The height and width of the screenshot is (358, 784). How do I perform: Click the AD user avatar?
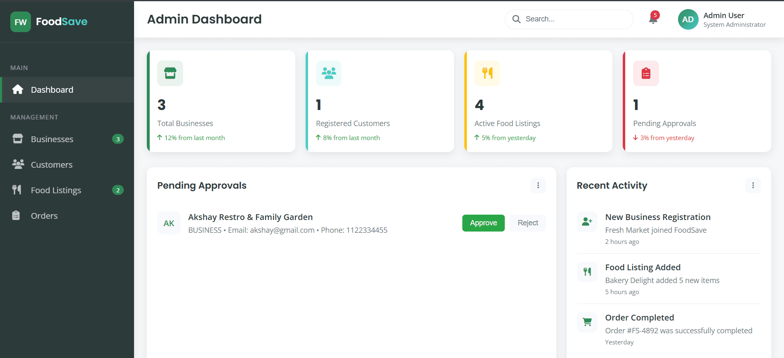(688, 19)
